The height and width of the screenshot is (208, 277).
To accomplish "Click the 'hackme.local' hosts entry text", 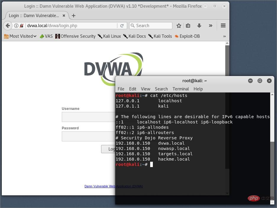I will coord(174,159).
